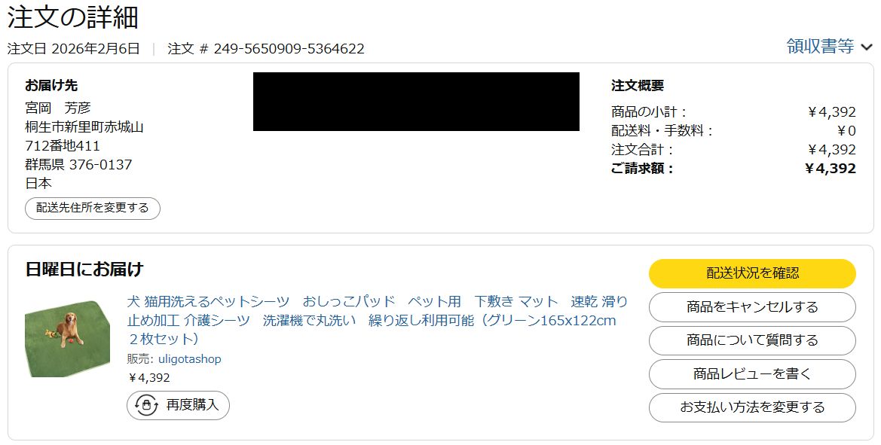The height and width of the screenshot is (445, 881).
Task: Click 配送先住所を変更する button
Action: tap(93, 208)
